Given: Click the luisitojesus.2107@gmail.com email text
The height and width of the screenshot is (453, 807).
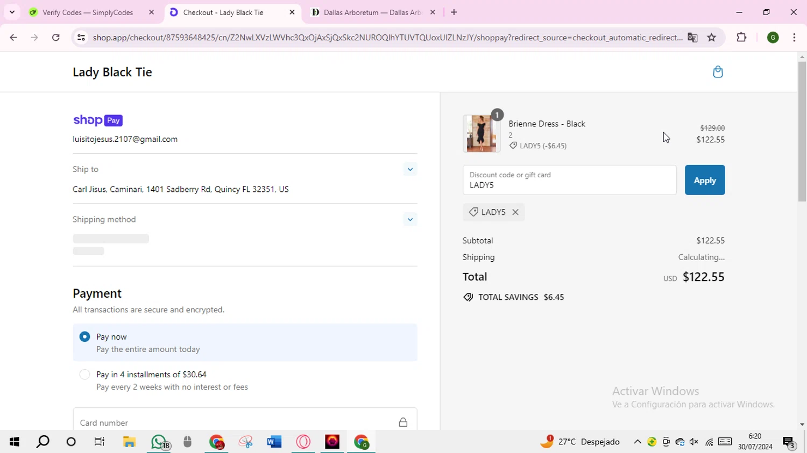Looking at the screenshot, I should point(125,139).
